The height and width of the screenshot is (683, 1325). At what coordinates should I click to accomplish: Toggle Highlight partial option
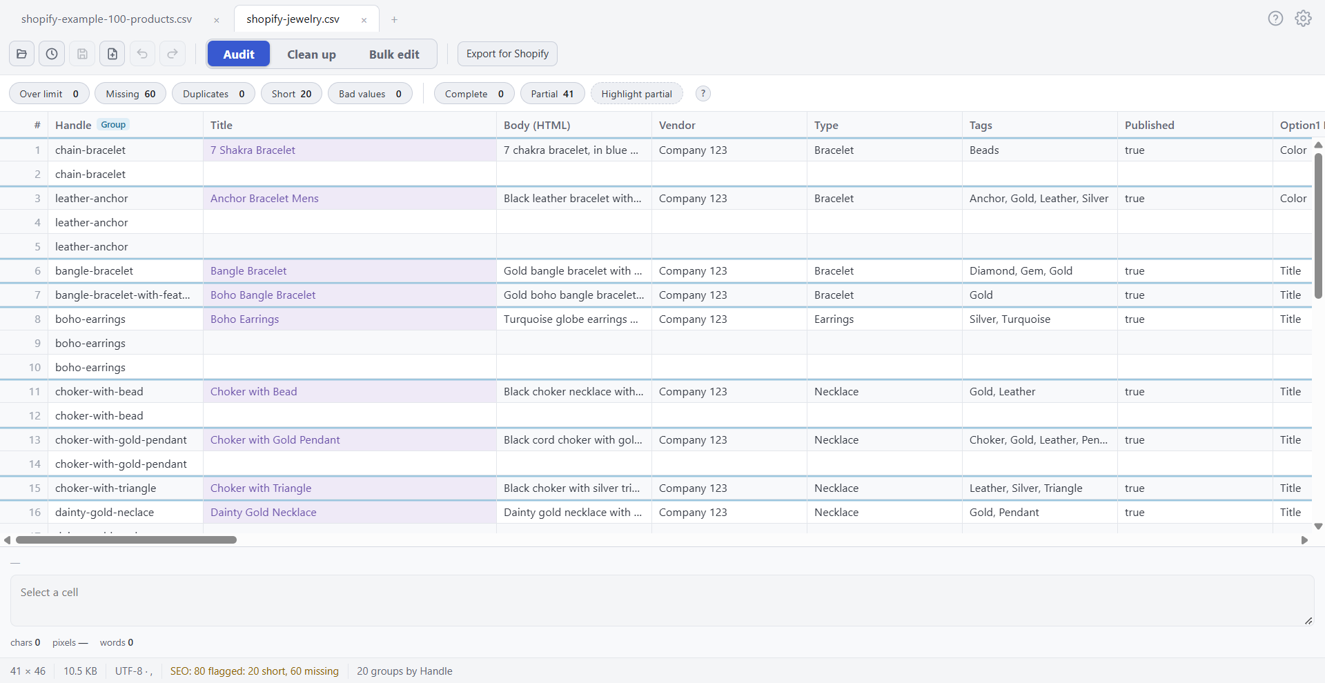pyautogui.click(x=636, y=94)
